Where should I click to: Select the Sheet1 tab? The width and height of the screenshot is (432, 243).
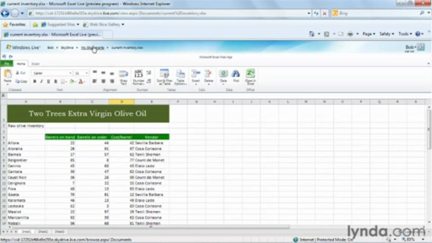[26, 232]
